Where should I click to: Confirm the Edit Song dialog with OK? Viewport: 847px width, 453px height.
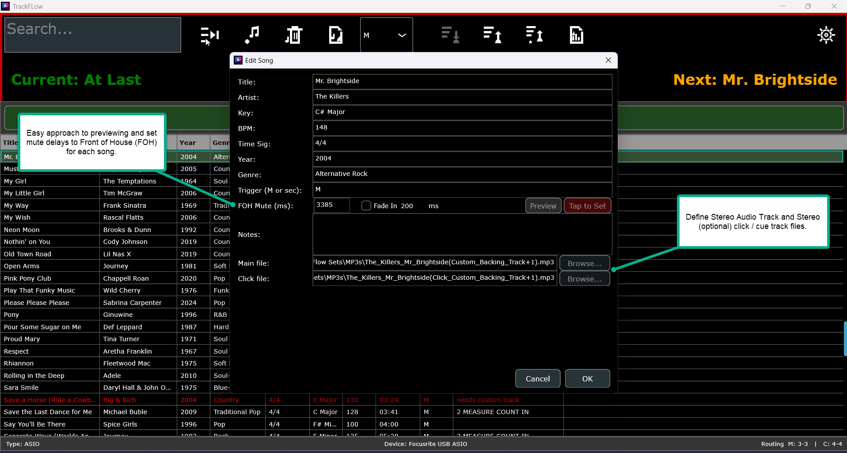tap(587, 379)
